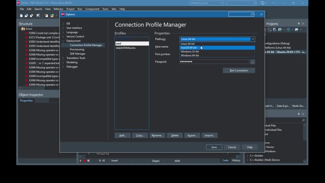Image resolution: width=325 pixels, height=183 pixels.
Task: Click the globe icon in Projects toolbar
Action: pyautogui.click(x=288, y=29)
